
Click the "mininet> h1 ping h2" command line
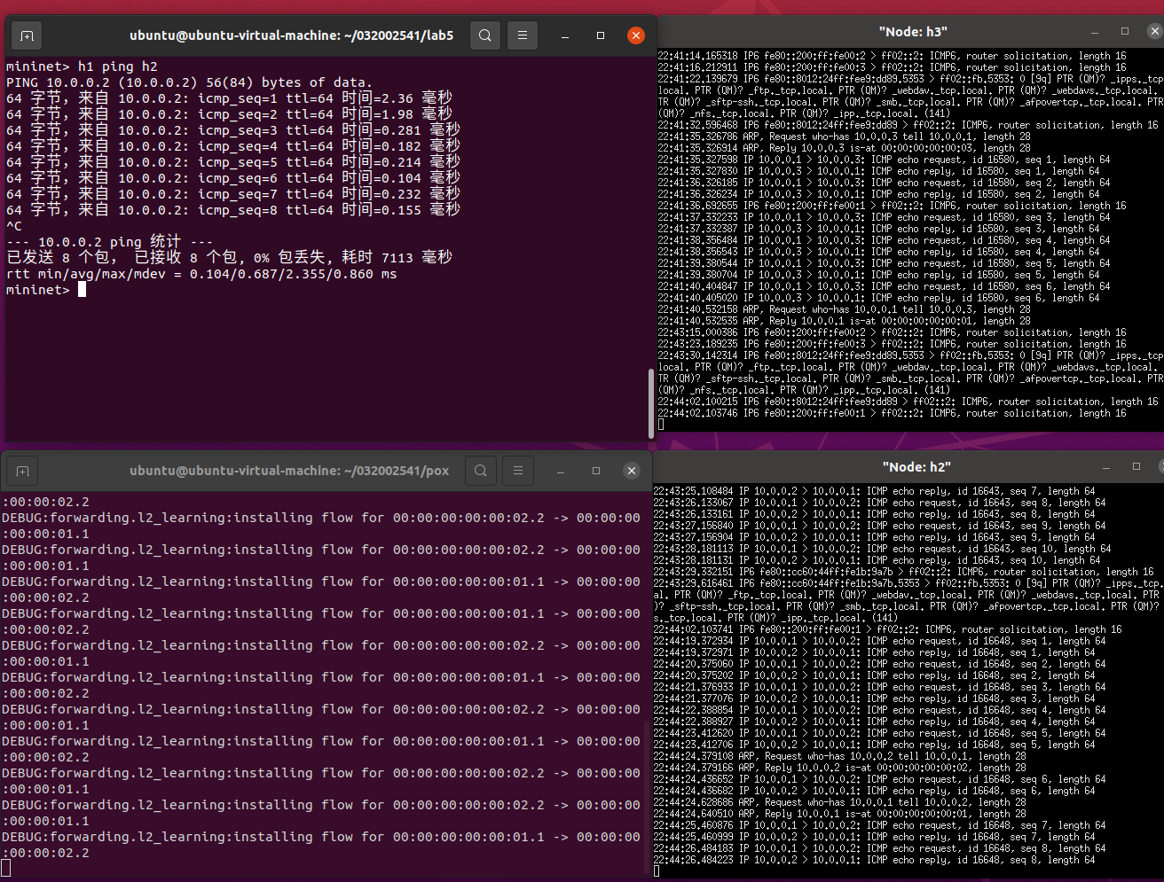(82, 66)
